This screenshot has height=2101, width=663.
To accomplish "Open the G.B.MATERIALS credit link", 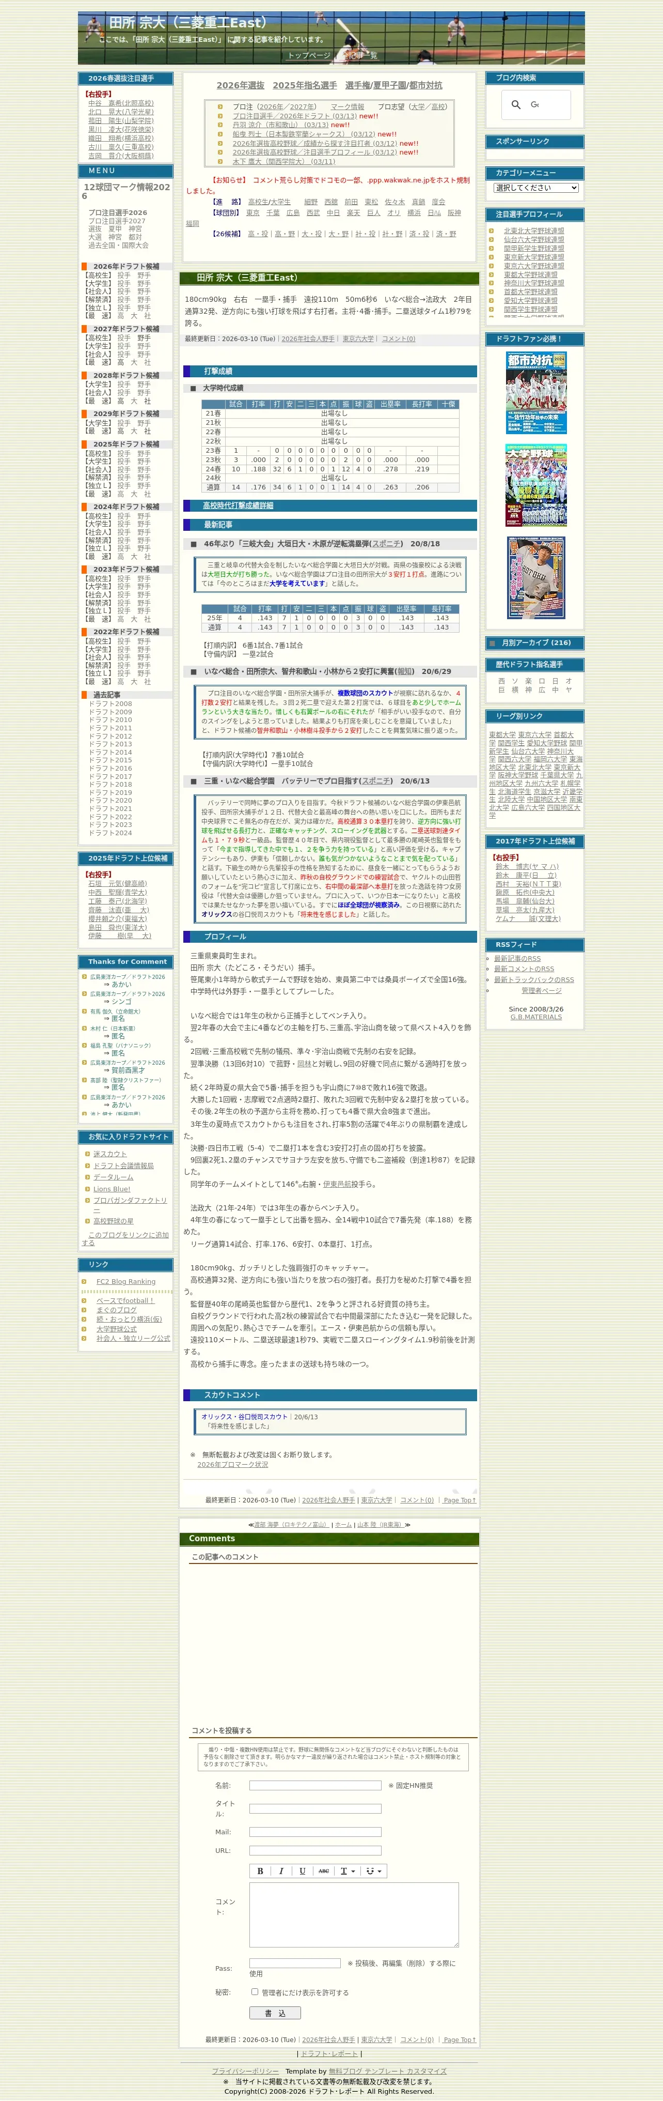I will click(x=536, y=1017).
